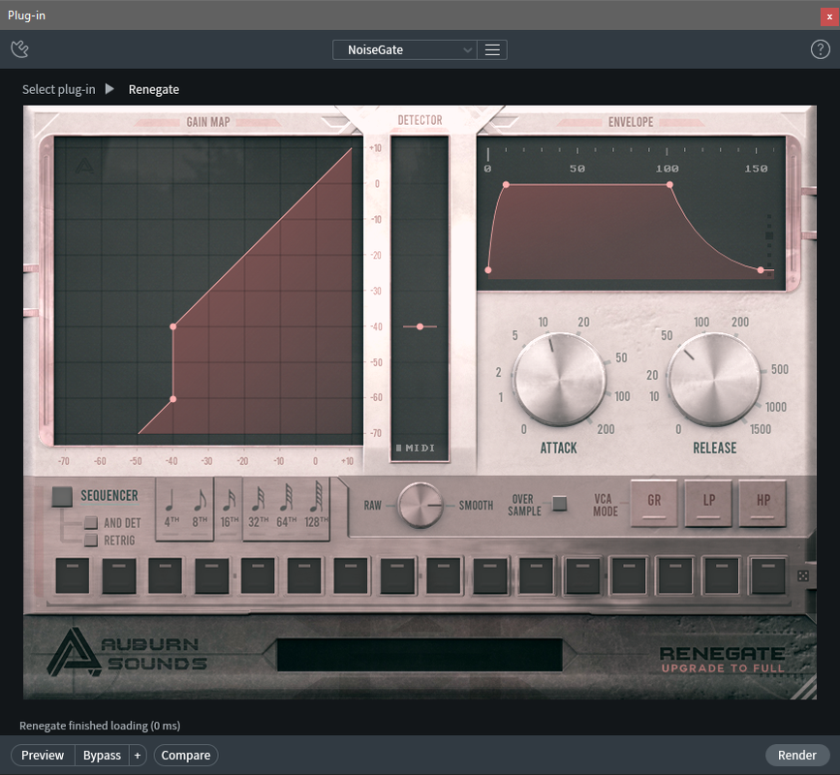Click Select plug-in breadcrumb
Viewport: 840px width, 775px height.
tap(58, 89)
